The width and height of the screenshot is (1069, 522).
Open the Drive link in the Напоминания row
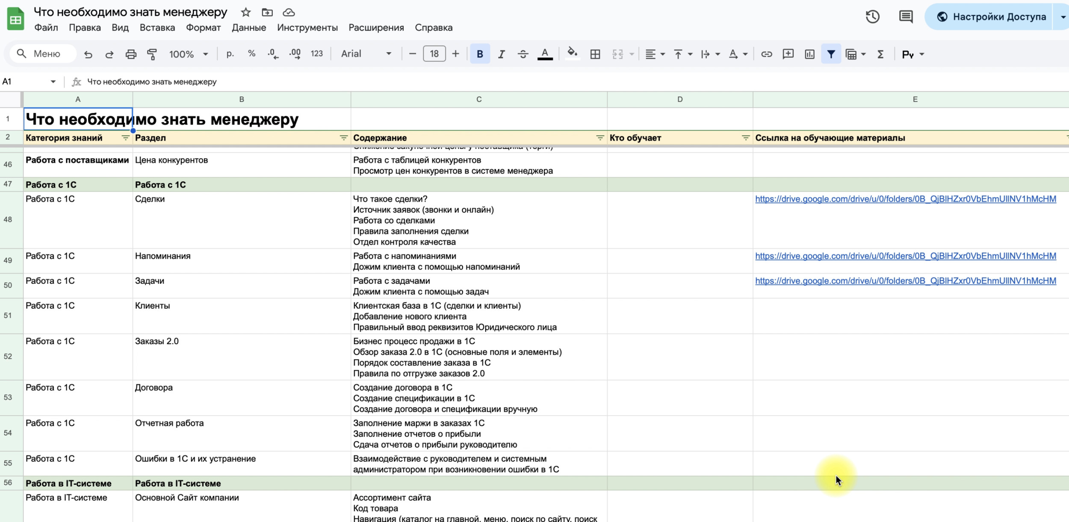(905, 256)
